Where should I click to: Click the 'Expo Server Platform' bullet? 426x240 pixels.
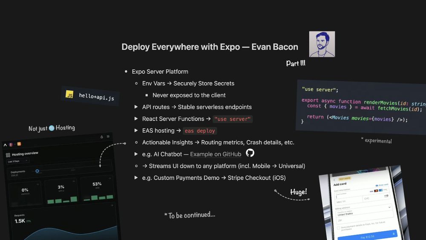coord(160,72)
